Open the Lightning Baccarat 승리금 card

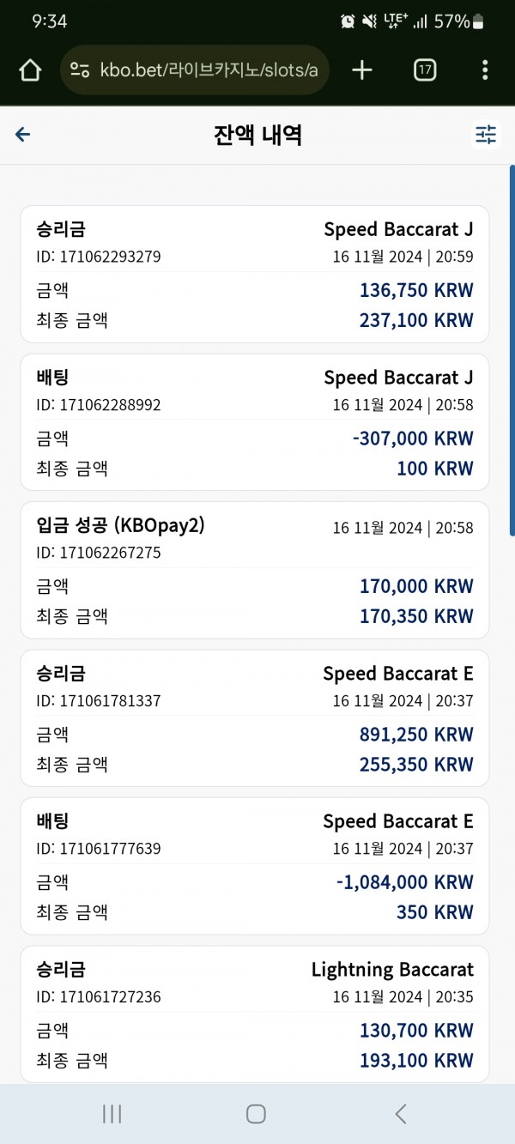pyautogui.click(x=255, y=1014)
